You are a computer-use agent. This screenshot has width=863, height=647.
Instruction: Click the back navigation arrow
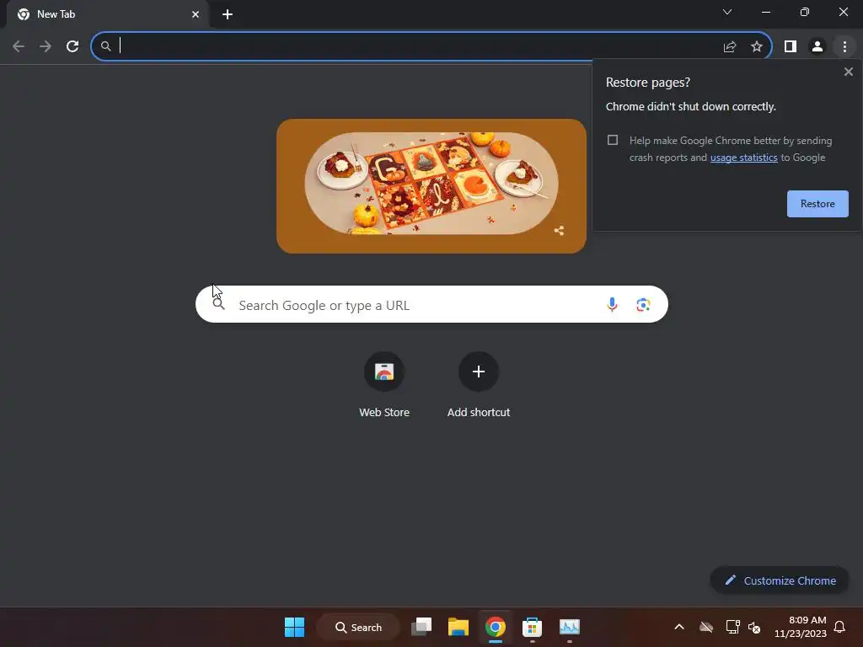(19, 46)
